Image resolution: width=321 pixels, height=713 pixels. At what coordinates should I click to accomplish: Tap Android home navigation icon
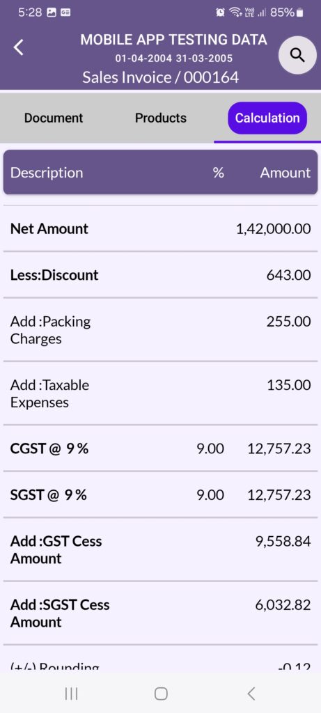point(161,694)
